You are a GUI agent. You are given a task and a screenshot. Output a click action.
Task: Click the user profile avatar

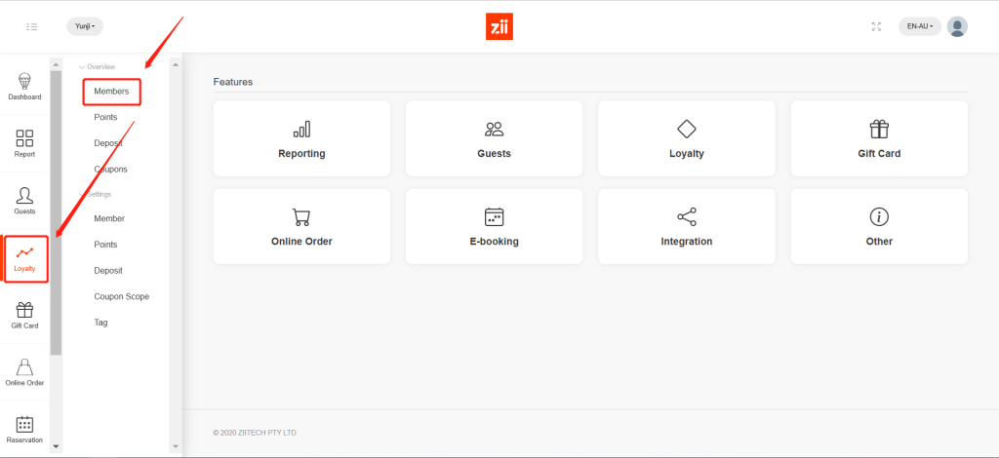[957, 26]
